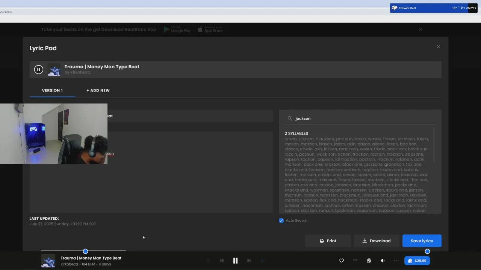Image resolution: width=481 pixels, height=270 pixels.
Task: Click the track progress slider handle
Action: (85, 251)
